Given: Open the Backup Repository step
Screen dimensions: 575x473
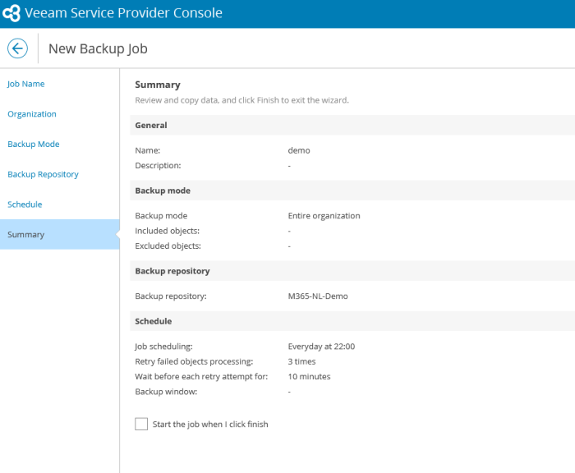Looking at the screenshot, I should (x=43, y=174).
